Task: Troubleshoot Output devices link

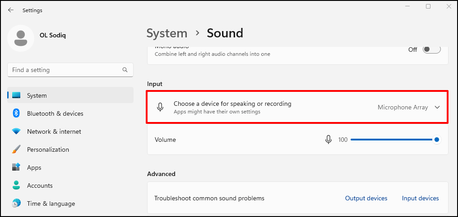Action: 366,199
